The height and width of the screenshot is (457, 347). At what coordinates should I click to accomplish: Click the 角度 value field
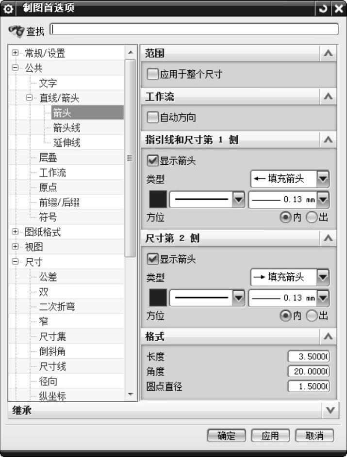pyautogui.click(x=309, y=371)
